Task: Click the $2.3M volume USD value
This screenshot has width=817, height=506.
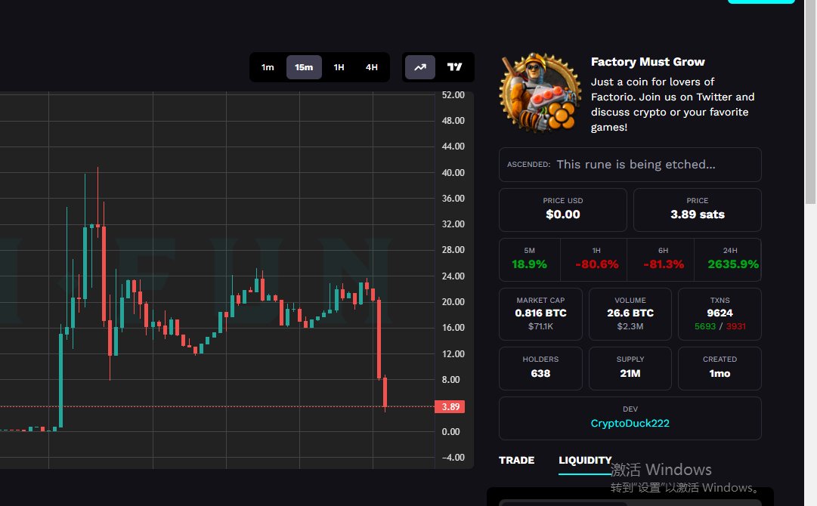Action: [x=630, y=326]
